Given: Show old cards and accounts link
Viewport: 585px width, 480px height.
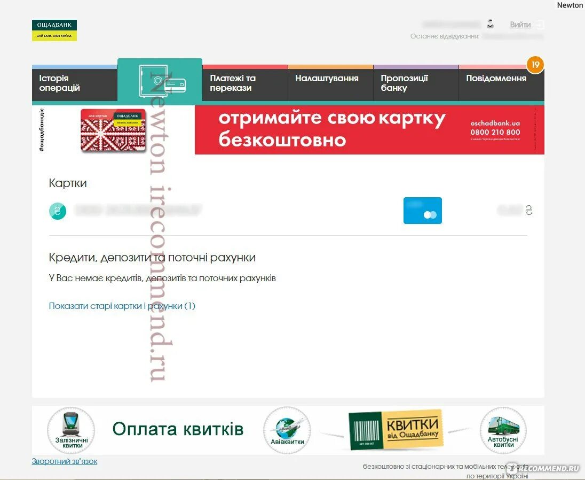Looking at the screenshot, I should pos(122,306).
